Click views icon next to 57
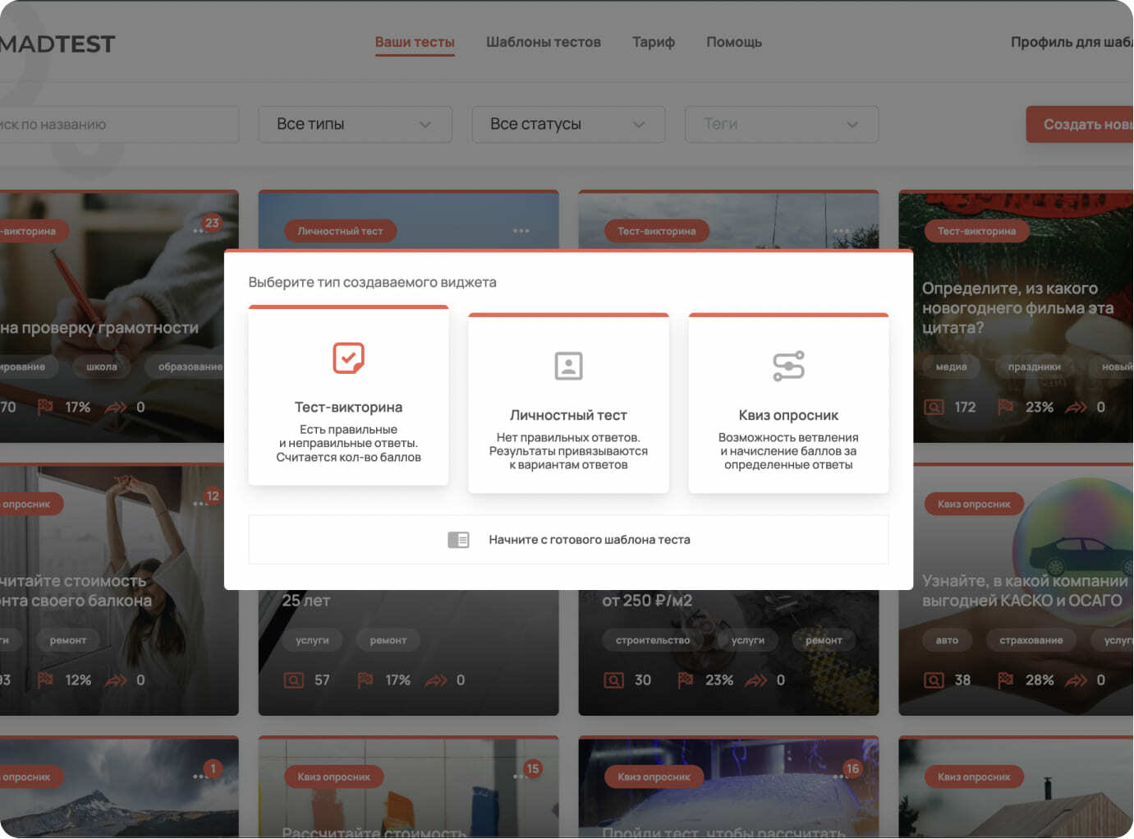Viewport: 1134px width, 839px height. [294, 680]
